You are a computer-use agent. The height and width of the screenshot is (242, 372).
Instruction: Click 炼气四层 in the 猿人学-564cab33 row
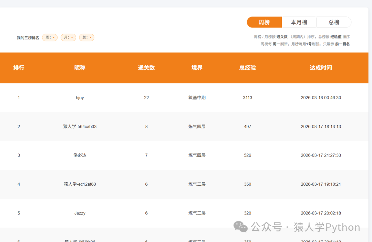(x=197, y=126)
